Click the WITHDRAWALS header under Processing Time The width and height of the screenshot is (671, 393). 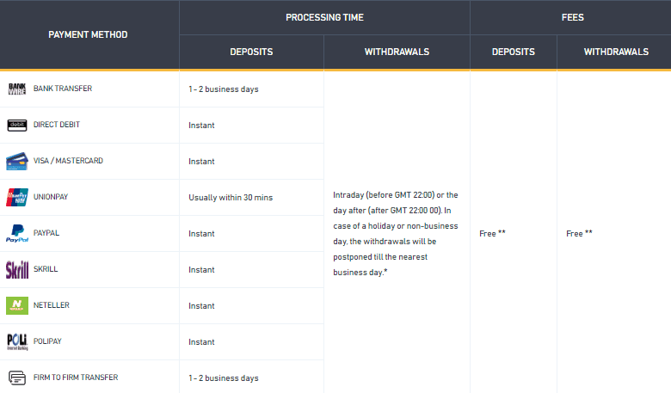click(x=397, y=52)
